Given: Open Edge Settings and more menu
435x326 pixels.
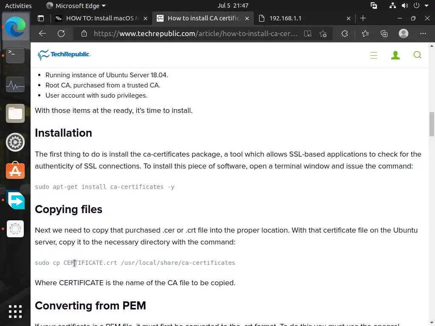Looking at the screenshot, I should click(423, 34).
